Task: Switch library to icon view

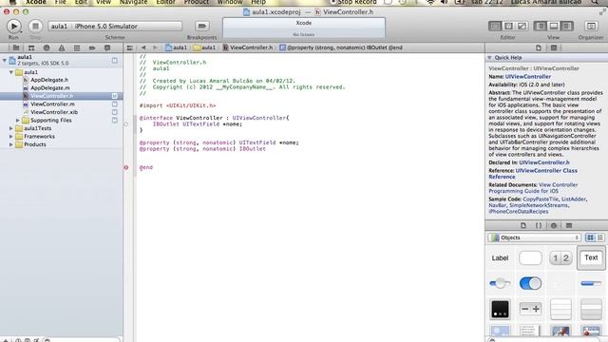Action: 590,237
